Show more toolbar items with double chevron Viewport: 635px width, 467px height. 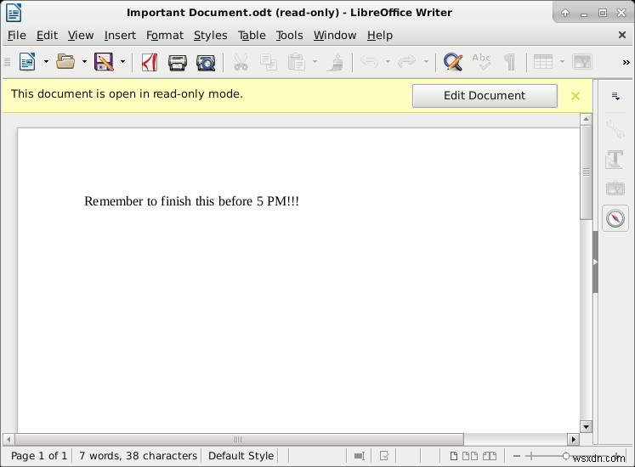click(x=626, y=62)
